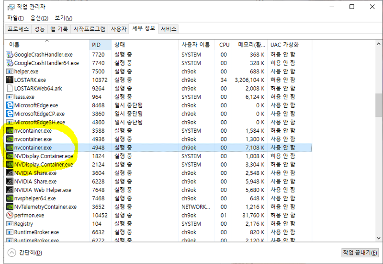Switch to the 앱 기록 tab
383x264 pixels.
[59, 29]
